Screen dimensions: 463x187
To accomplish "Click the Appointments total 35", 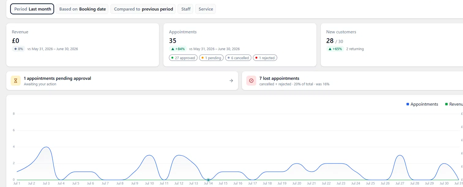I will coord(173,41).
